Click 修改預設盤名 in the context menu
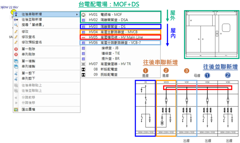The width and height of the screenshot is (240, 143). 32,42
